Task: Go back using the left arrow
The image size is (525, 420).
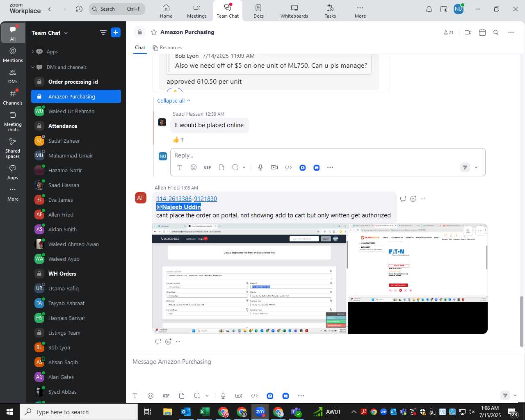Action: point(50,9)
